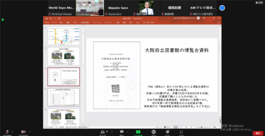Switch to the 校閲 (Review) ribbon tab

pos(124,22)
